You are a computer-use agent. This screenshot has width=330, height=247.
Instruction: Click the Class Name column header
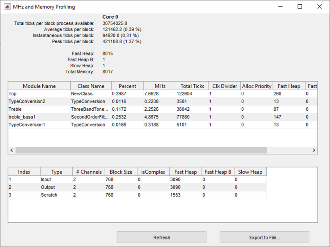click(91, 86)
